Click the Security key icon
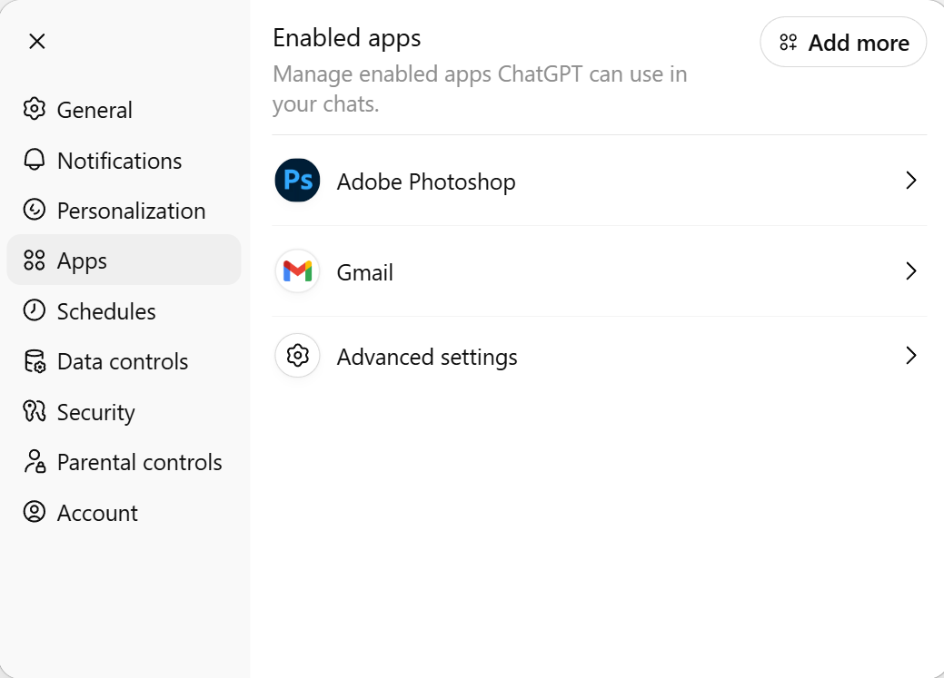 [x=35, y=412]
